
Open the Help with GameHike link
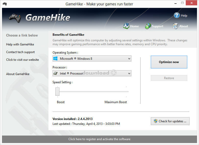tap(20, 44)
